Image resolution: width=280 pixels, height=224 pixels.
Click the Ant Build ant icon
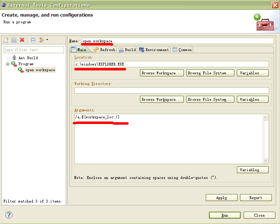coord(14,58)
